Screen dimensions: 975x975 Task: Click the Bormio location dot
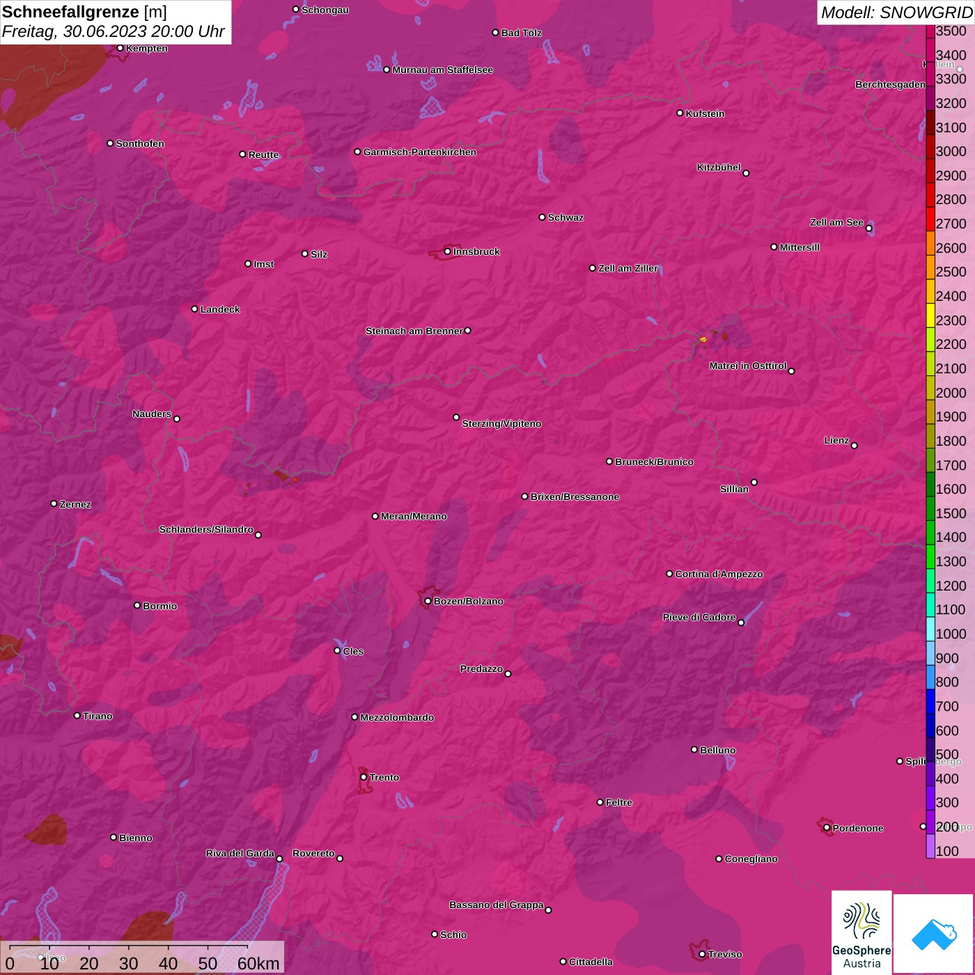click(137, 605)
